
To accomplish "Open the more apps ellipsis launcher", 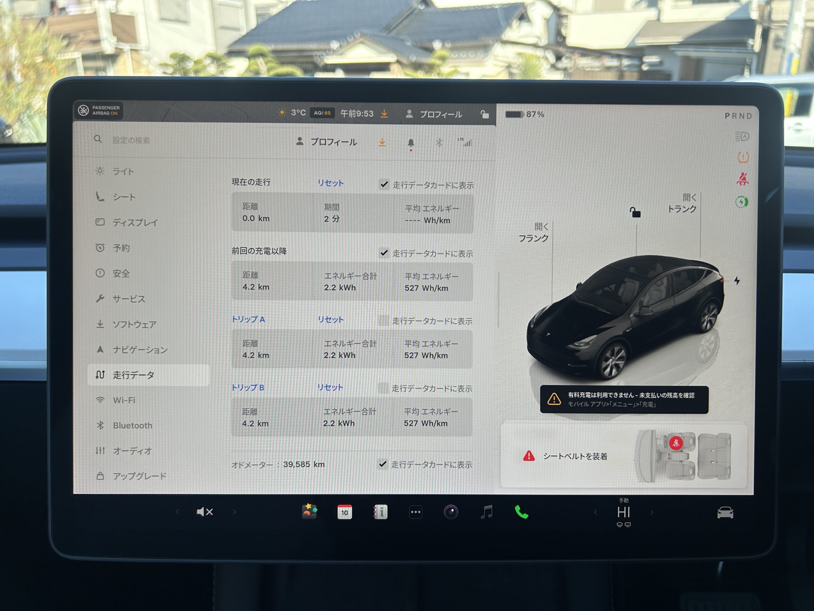I will pyautogui.click(x=416, y=512).
